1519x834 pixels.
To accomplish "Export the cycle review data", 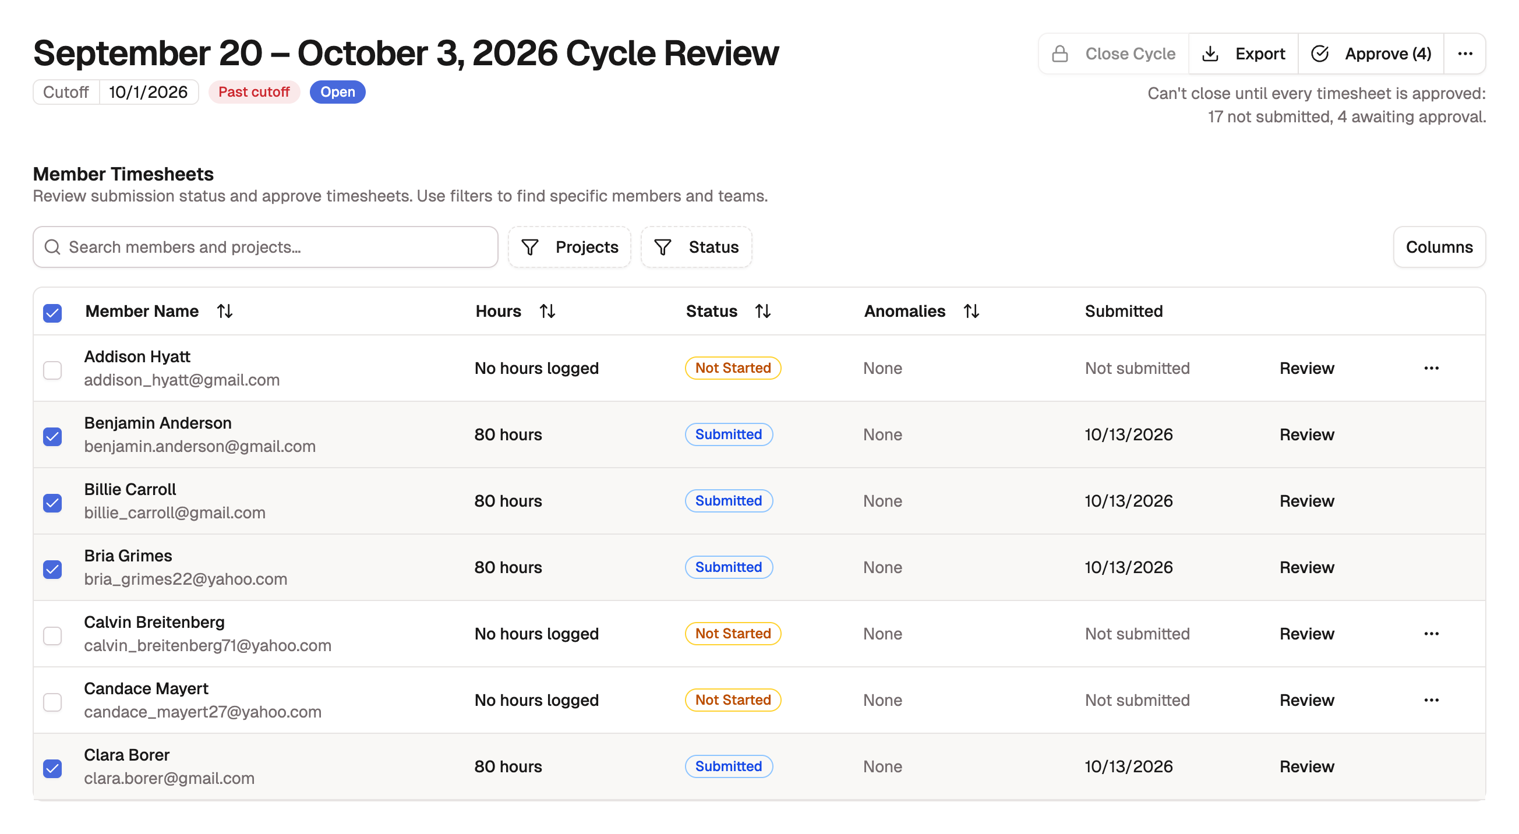I will click(x=1243, y=54).
